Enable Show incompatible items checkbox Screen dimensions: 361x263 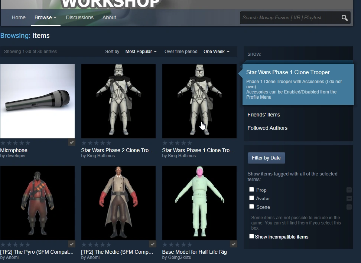pos(251,236)
